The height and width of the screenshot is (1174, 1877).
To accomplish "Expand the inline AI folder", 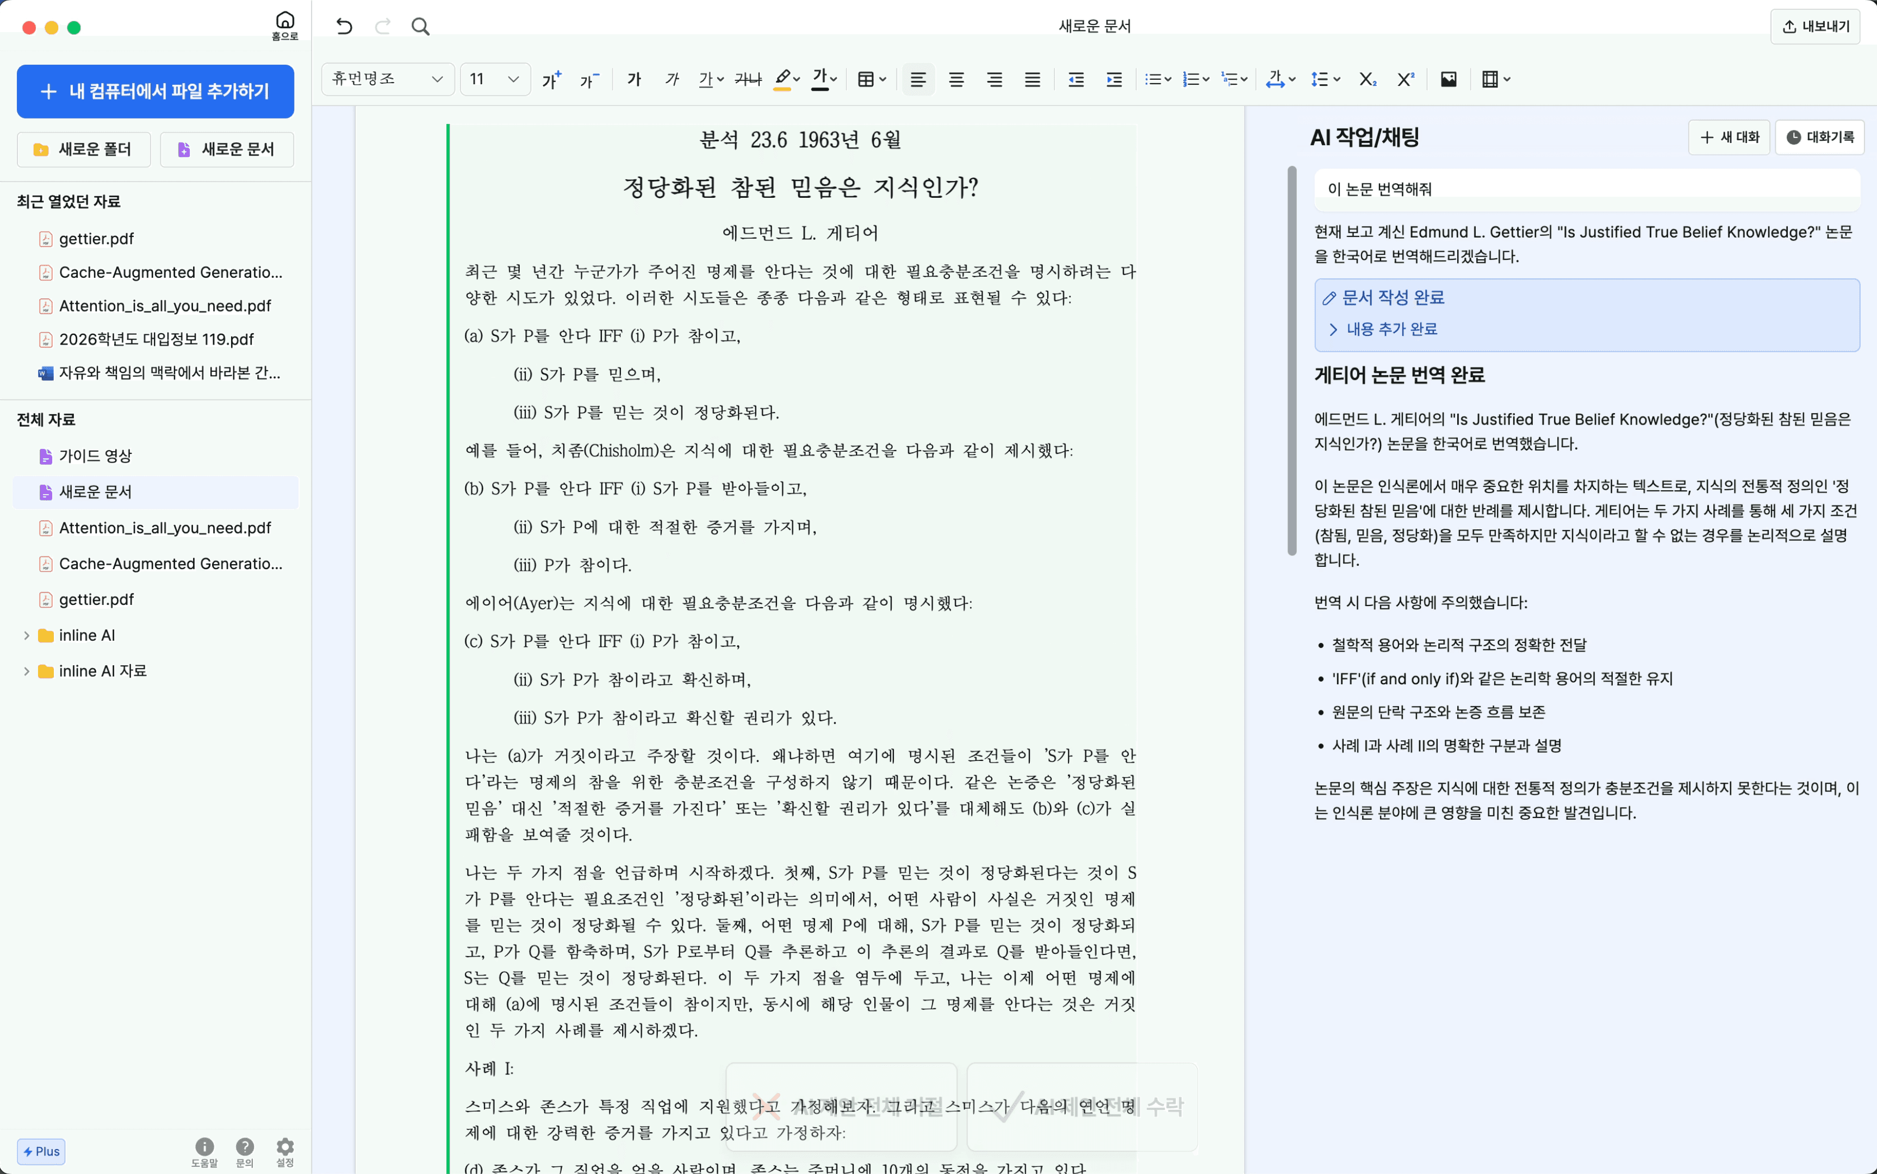I will [x=26, y=635].
